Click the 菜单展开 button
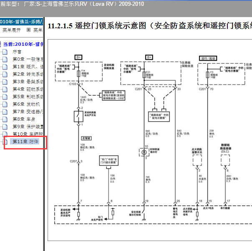This screenshot has width=252, height=251. tap(12, 30)
